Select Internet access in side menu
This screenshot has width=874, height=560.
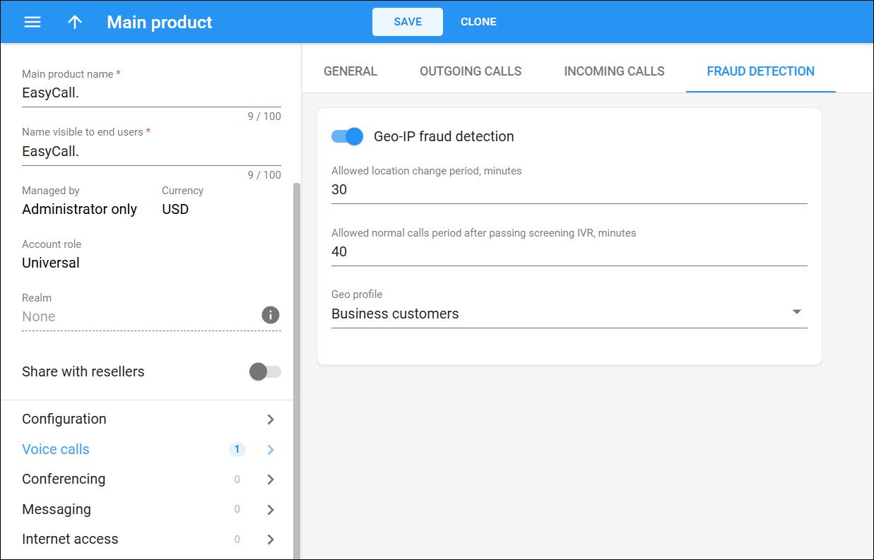[x=70, y=539]
